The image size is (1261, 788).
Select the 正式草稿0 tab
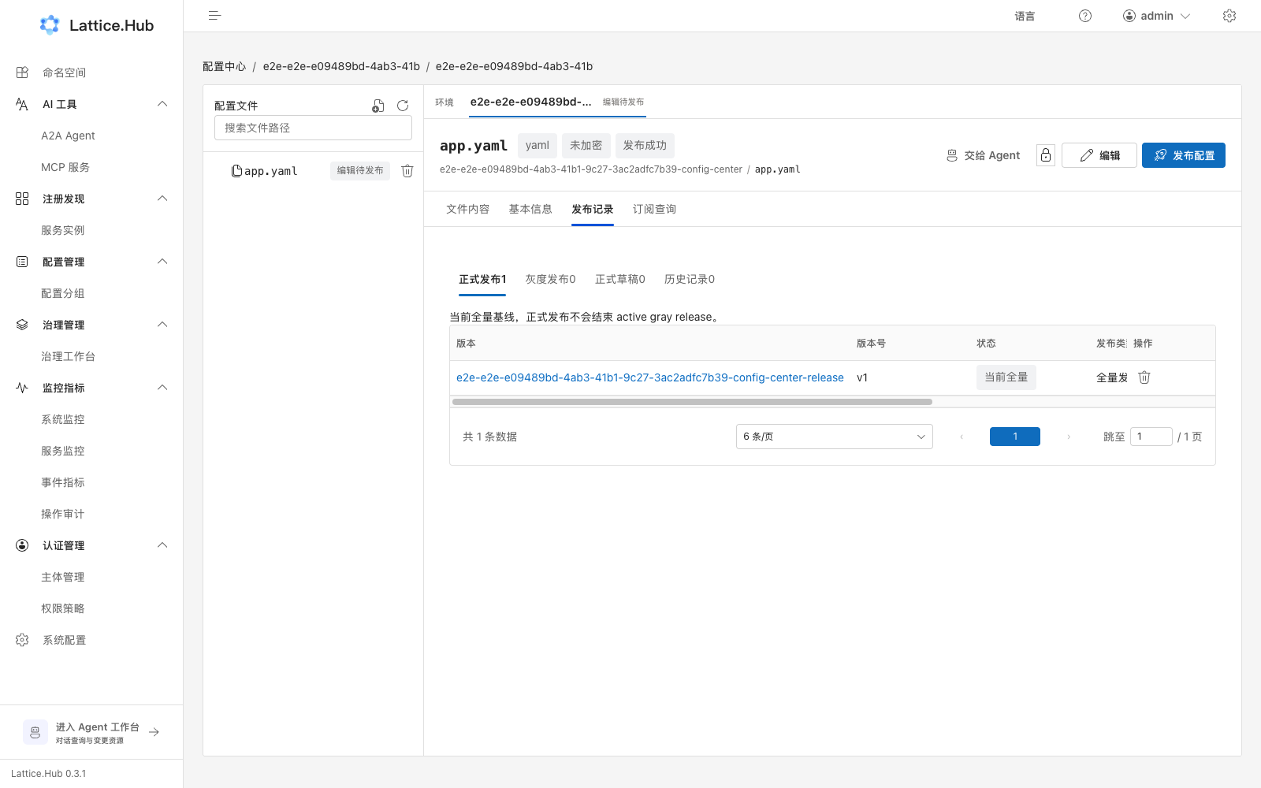[620, 279]
